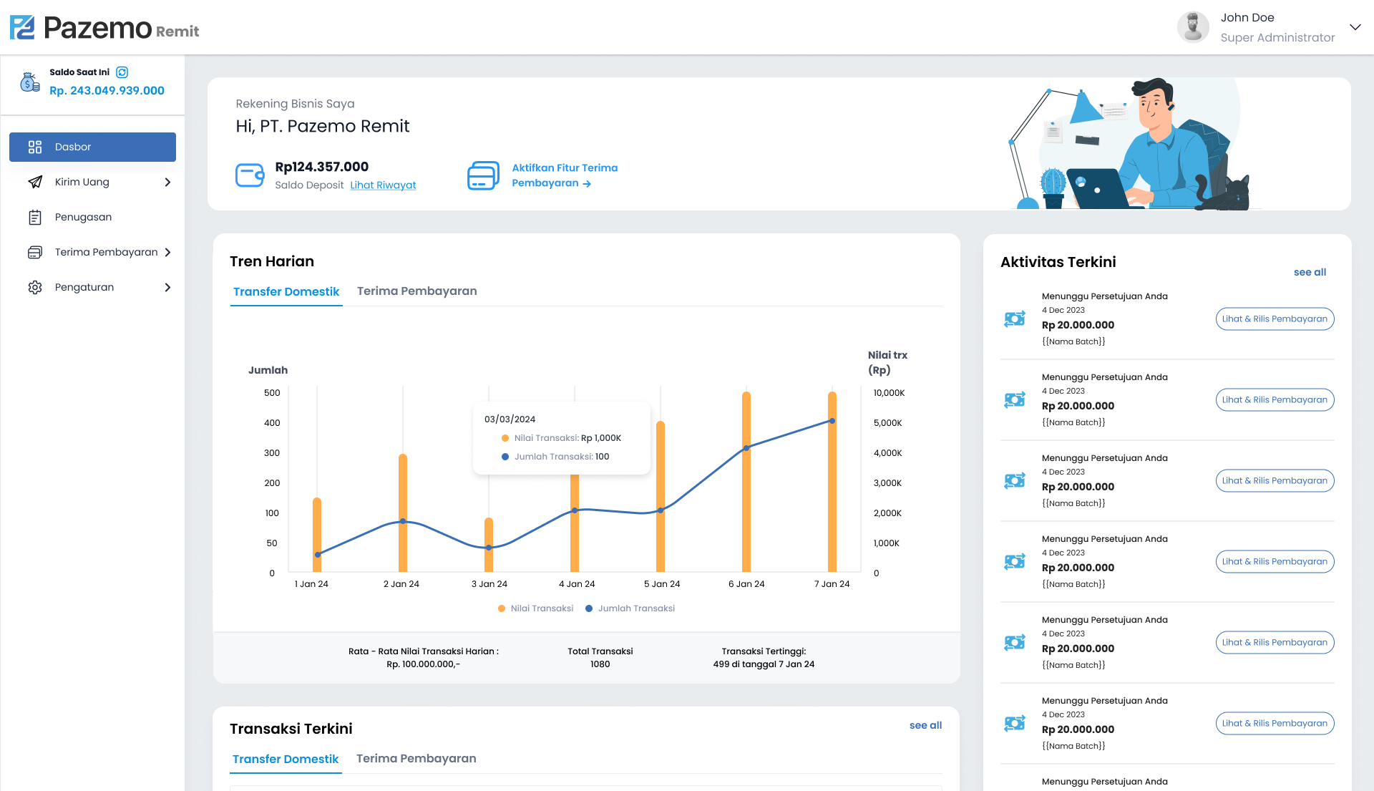
Task: Open Dasbor from the sidebar
Action: click(92, 147)
